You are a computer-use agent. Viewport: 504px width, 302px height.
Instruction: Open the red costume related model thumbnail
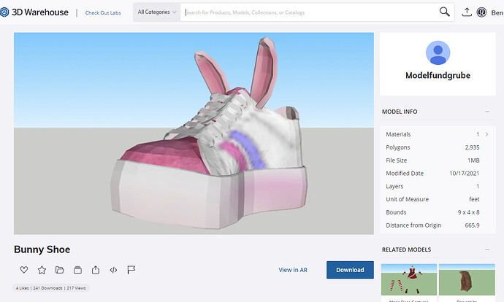pos(409,279)
